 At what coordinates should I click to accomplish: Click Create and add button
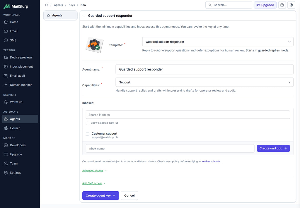click(x=273, y=148)
